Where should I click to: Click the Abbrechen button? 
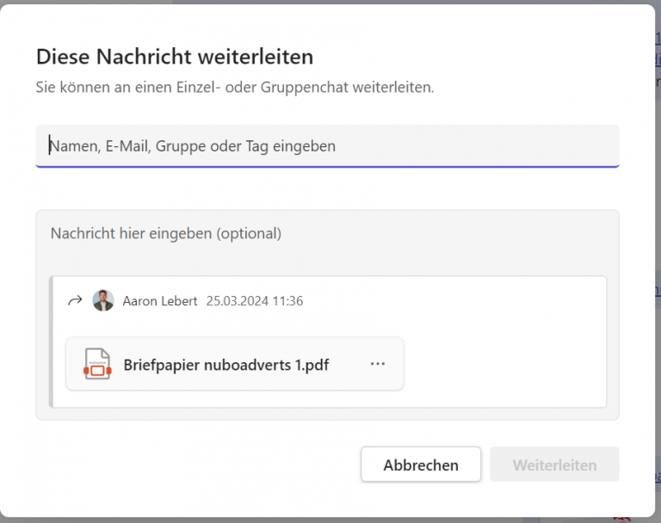click(421, 465)
